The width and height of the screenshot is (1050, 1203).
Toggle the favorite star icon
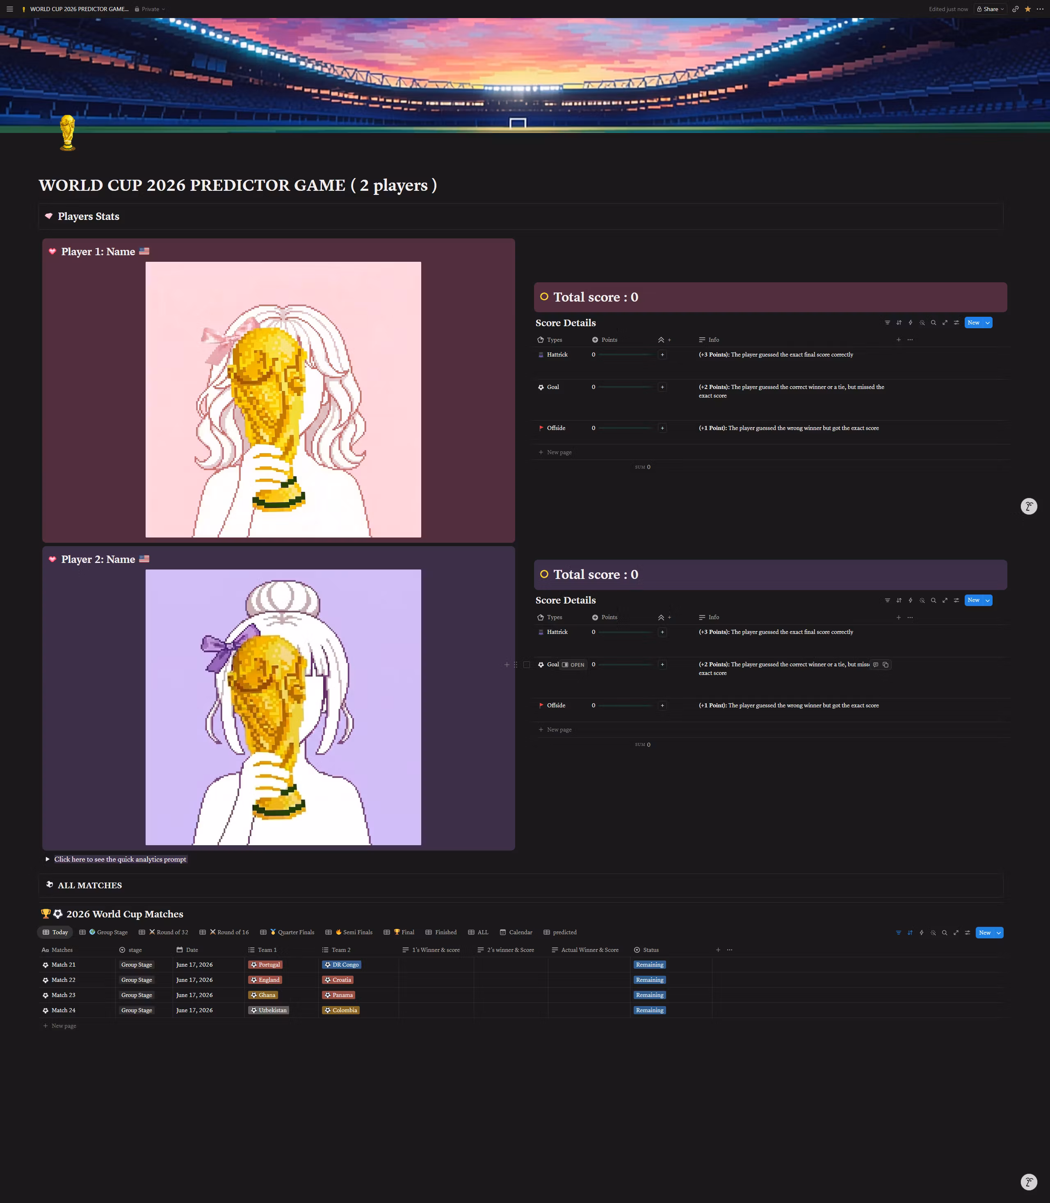pos(1028,9)
